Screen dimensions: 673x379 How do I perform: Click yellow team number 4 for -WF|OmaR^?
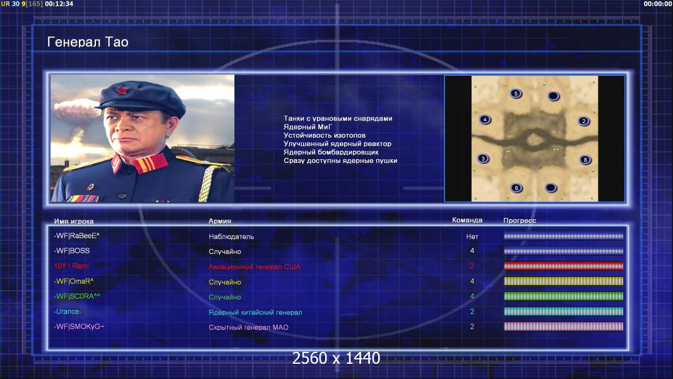[472, 282]
